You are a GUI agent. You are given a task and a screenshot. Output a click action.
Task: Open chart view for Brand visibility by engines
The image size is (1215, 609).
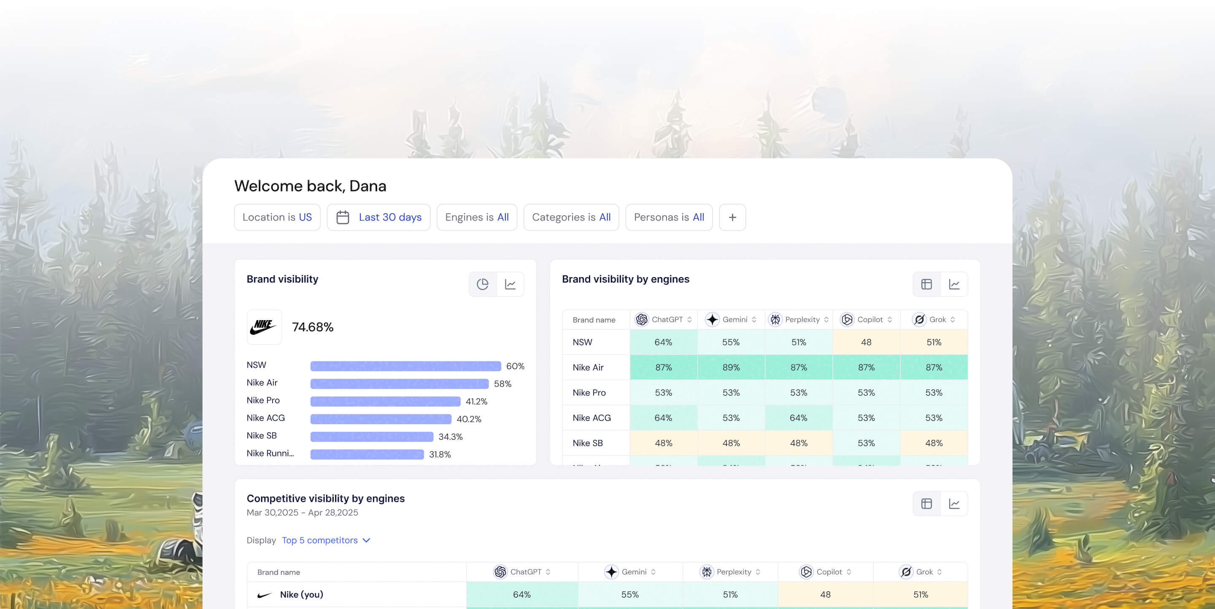(955, 284)
